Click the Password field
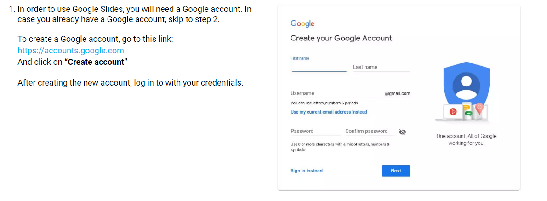Viewport: 547px width, 201px height. coord(315,131)
